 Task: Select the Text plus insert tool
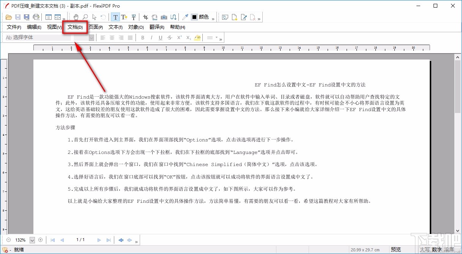click(124, 17)
